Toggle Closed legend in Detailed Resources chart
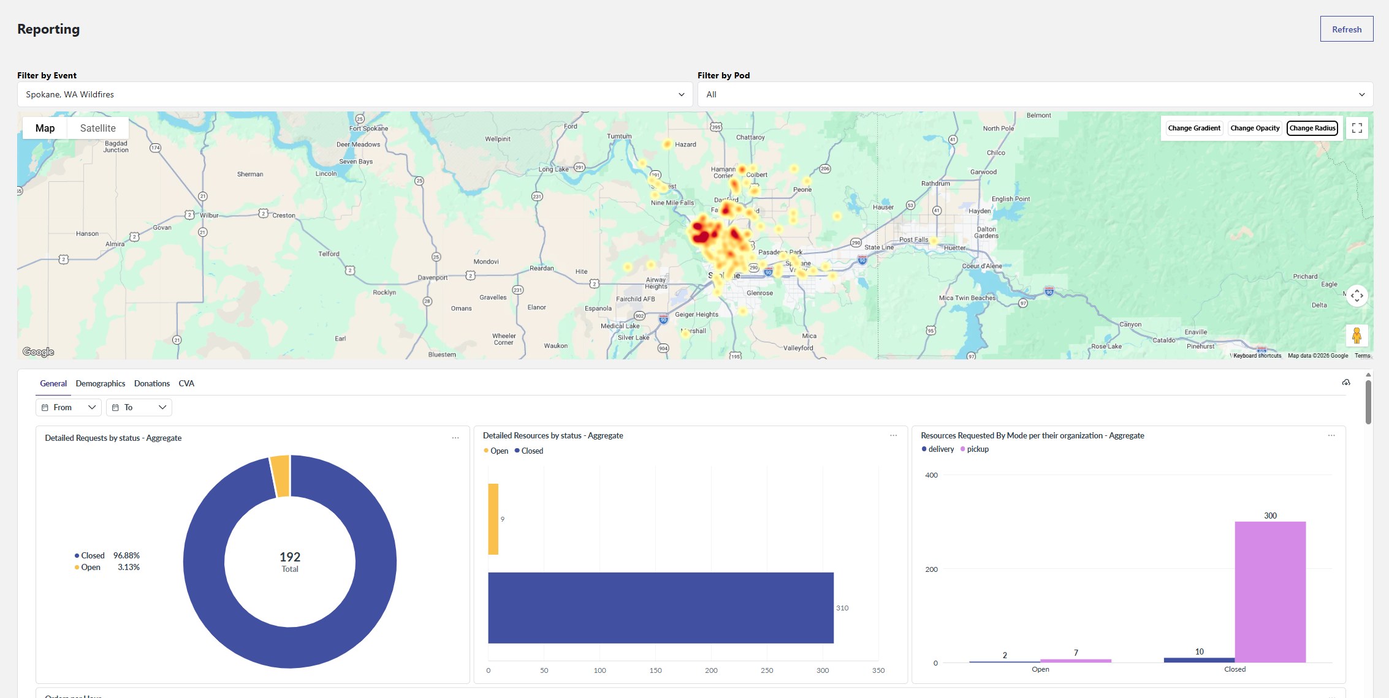The image size is (1389, 698). point(529,451)
